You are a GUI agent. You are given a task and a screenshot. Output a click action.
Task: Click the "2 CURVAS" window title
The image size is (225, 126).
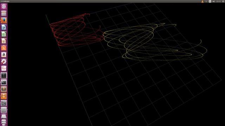[x=5, y=1]
